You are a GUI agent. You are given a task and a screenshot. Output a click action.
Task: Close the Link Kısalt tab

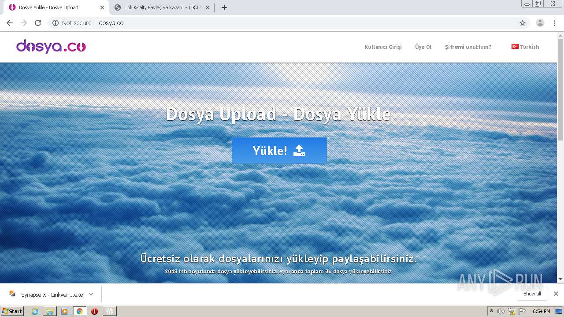[x=208, y=7]
